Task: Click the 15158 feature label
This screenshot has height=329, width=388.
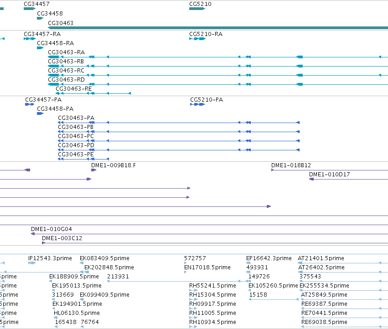Action: tap(258, 295)
